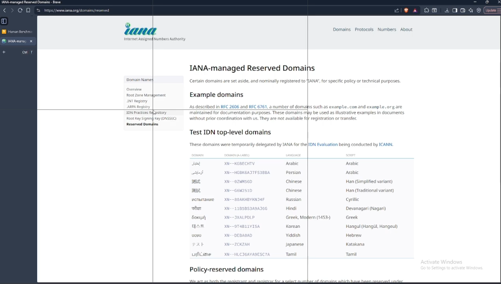Click XN--11B5BS3A9AJ6G domain label
Viewport: 501px width, 284px height.
(246, 209)
